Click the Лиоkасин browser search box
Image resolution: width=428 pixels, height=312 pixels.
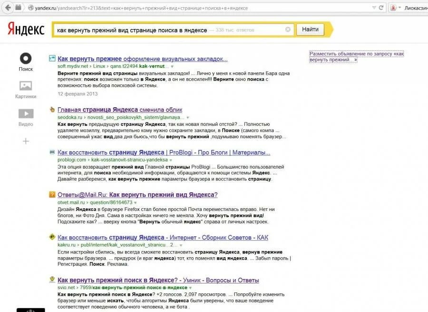click(416, 8)
